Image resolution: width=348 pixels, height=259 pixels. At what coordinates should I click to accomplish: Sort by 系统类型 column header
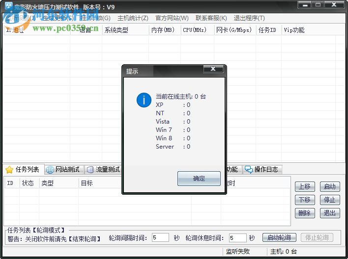click(125, 30)
